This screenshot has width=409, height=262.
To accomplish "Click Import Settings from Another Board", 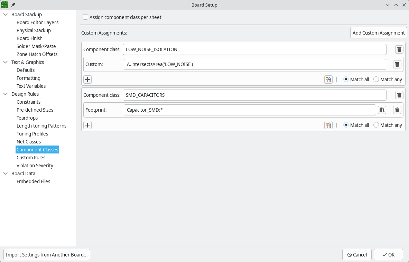I will pyautogui.click(x=47, y=254).
